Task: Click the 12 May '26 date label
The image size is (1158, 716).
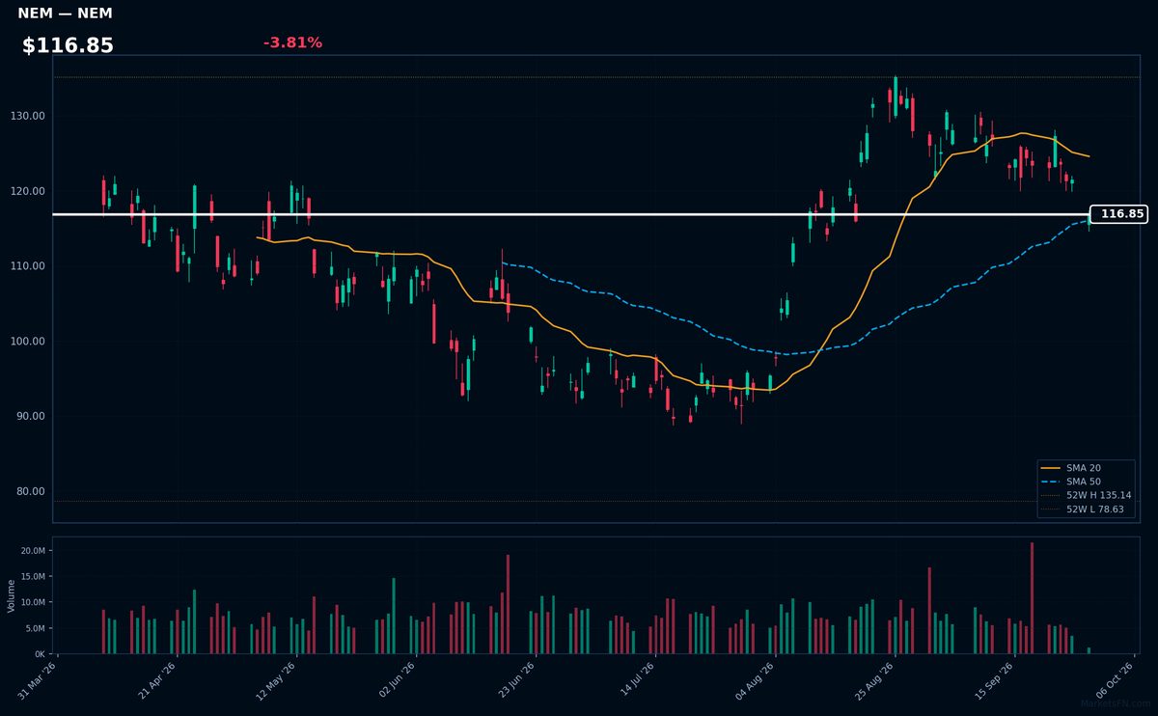Action: (x=277, y=679)
